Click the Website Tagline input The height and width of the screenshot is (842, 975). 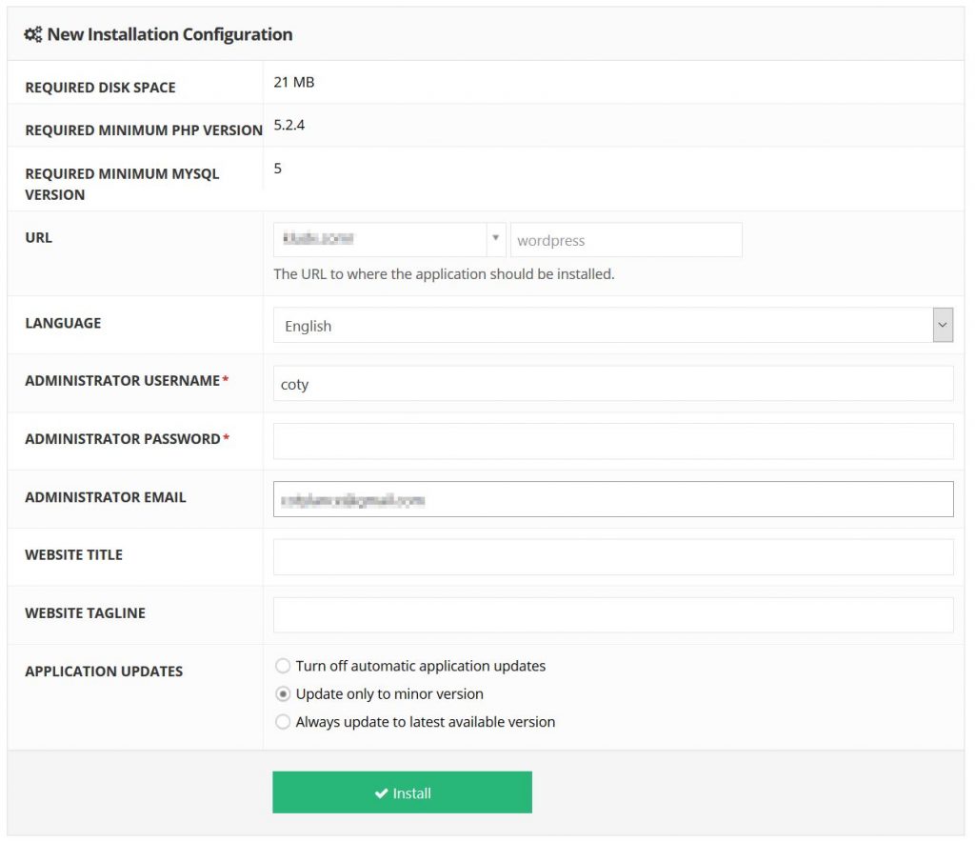613,615
